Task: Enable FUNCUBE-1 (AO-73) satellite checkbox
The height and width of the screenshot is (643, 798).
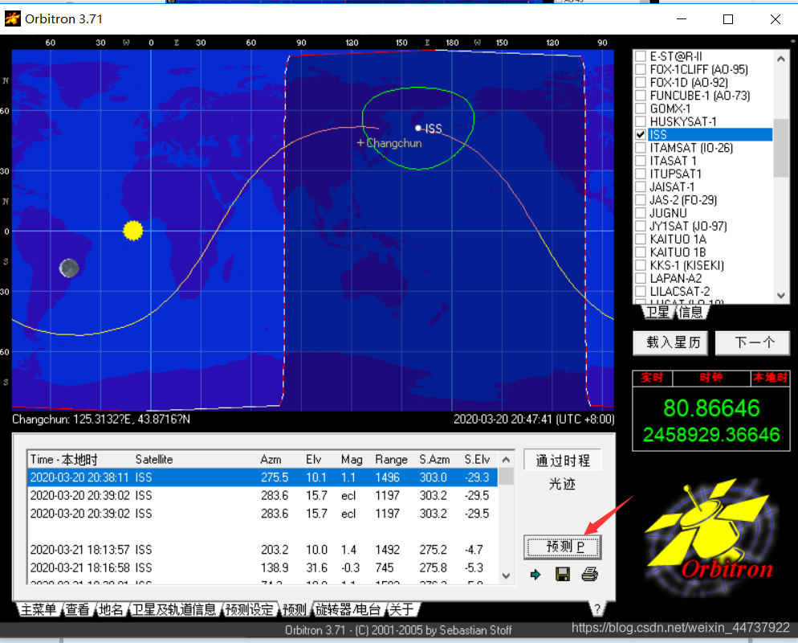Action: point(641,96)
